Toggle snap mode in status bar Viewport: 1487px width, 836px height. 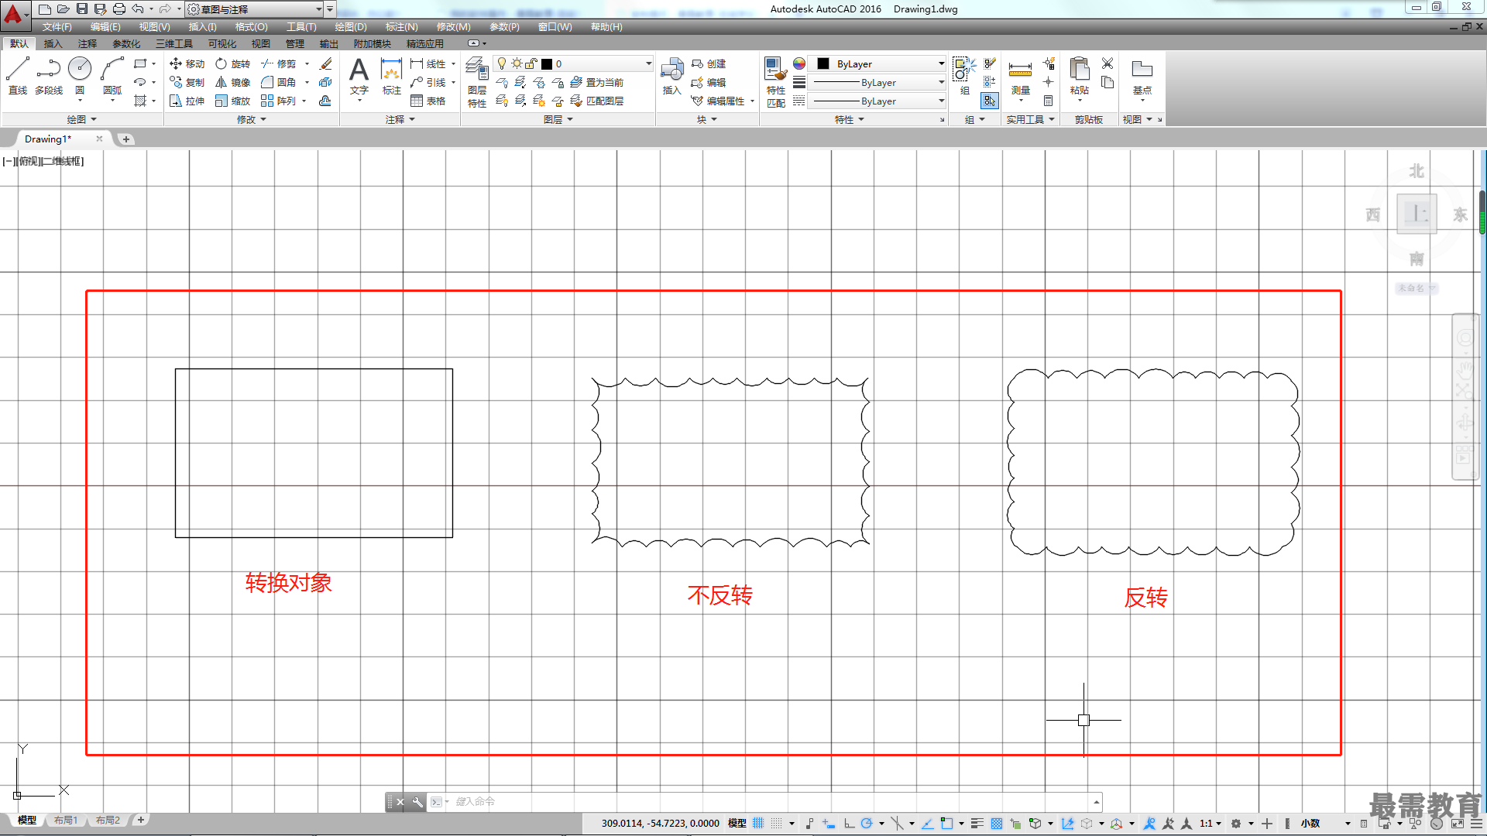(x=777, y=824)
